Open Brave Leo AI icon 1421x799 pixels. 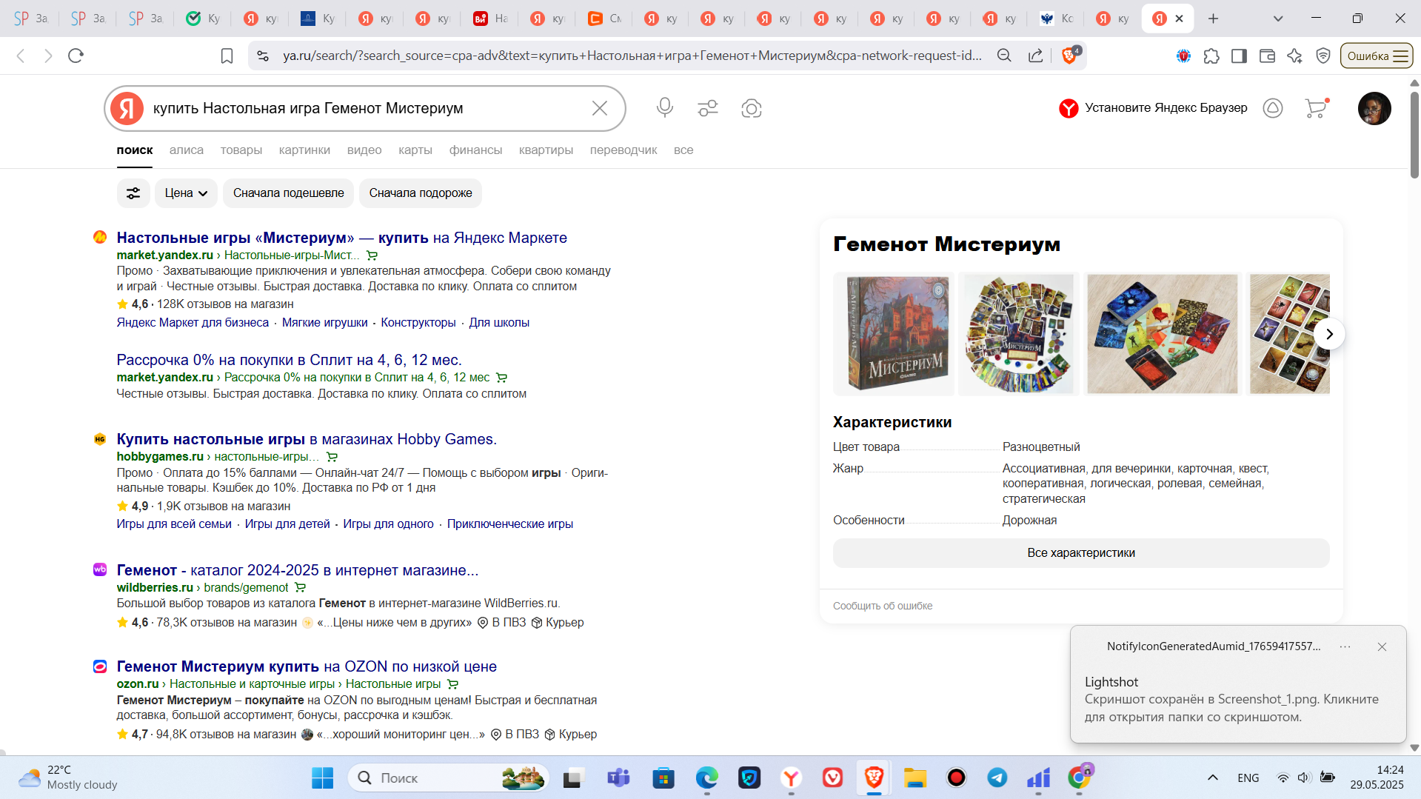(x=1294, y=56)
